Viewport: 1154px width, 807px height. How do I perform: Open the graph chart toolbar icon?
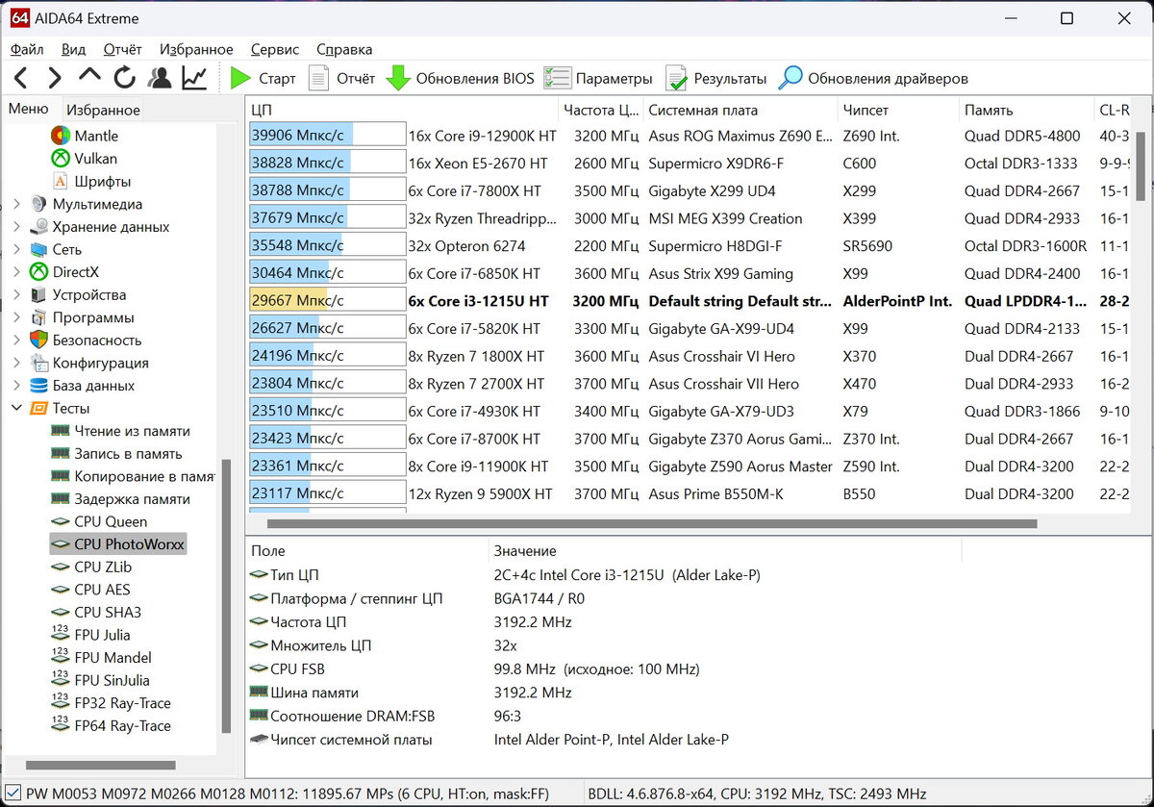[194, 78]
